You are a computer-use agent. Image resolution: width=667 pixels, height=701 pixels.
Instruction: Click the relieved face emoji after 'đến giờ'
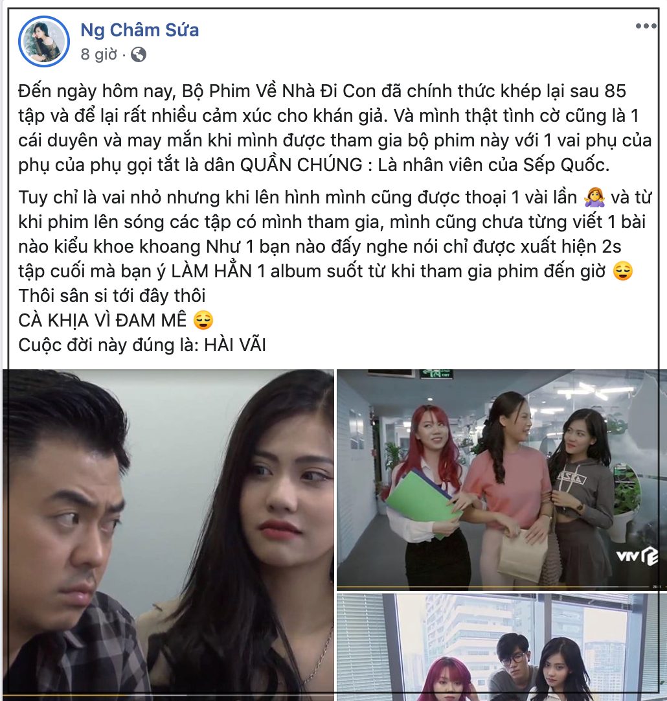pos(623,271)
